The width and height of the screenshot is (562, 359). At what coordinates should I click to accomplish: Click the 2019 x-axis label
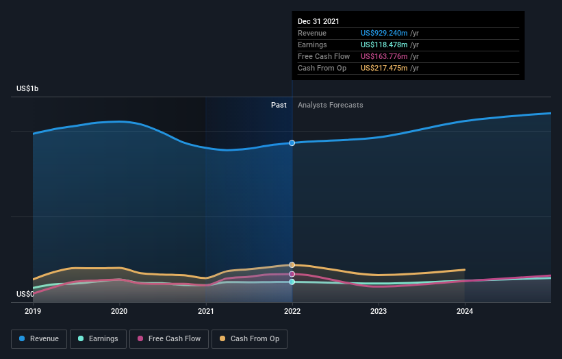pos(33,311)
